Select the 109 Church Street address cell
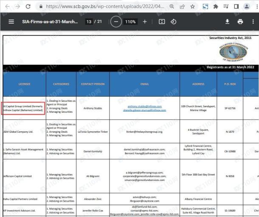Viewport: 259px width, 217px height. [x=198, y=108]
